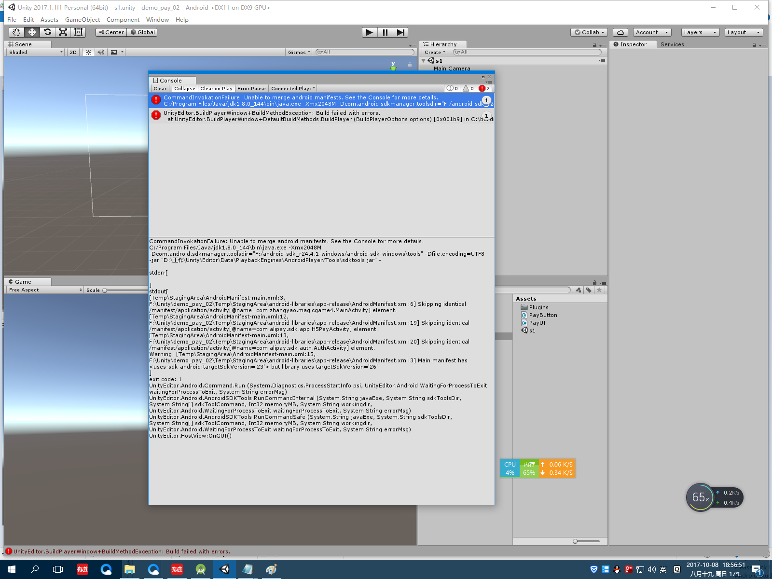Open the Assets menu
This screenshot has height=579, width=772.
coord(49,20)
